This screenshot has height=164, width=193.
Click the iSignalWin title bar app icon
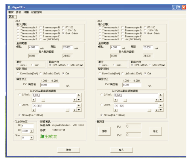point(9,7)
